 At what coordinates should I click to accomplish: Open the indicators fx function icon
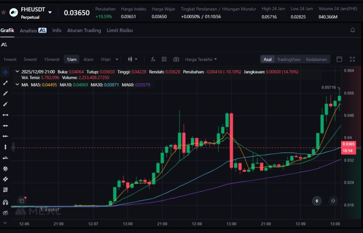pyautogui.click(x=153, y=59)
